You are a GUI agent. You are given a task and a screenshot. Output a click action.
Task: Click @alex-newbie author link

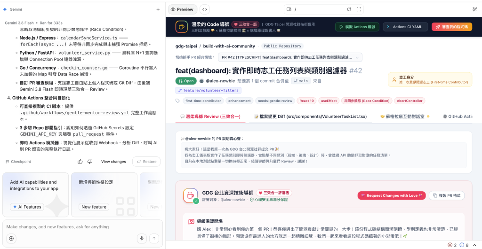(220, 81)
